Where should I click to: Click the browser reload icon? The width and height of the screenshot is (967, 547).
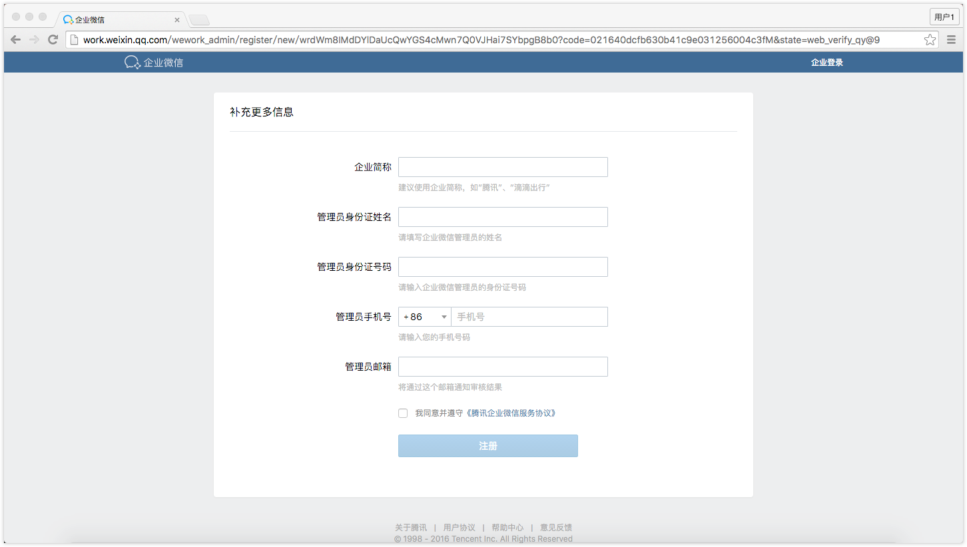click(53, 39)
